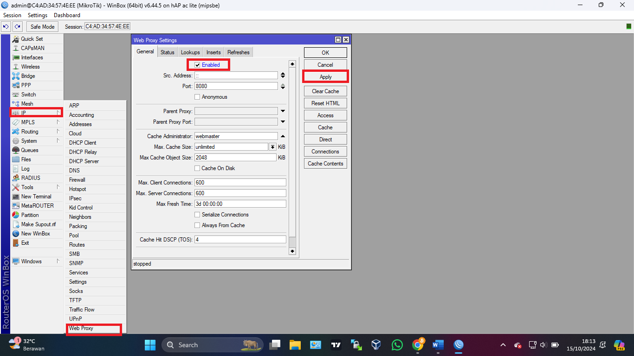Viewport: 634px width, 356px height.
Task: Enable the Cache On Disk checkbox
Action: (197, 168)
